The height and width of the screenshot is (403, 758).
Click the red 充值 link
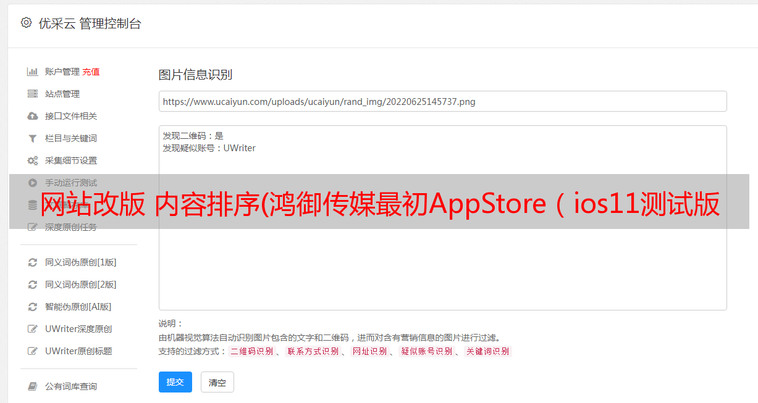click(x=91, y=72)
